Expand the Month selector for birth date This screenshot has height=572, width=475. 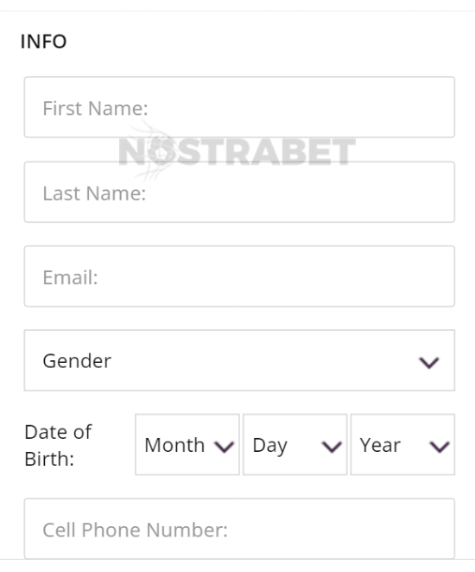(187, 444)
